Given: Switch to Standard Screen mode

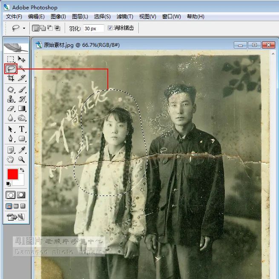Looking at the screenshot, I should tap(9, 206).
